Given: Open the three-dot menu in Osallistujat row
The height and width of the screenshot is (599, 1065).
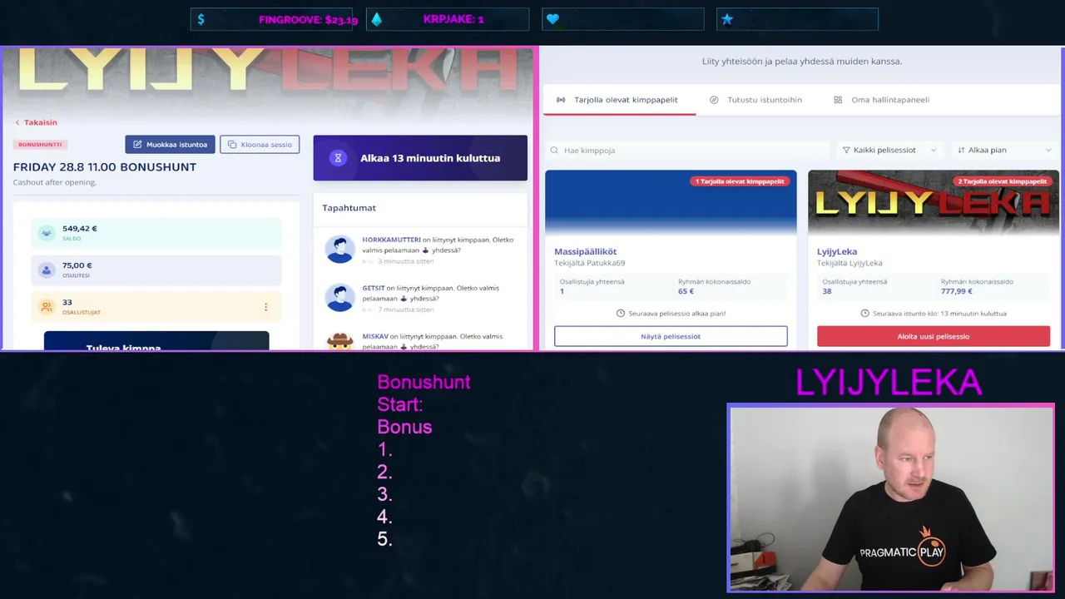Looking at the screenshot, I should click(x=266, y=307).
